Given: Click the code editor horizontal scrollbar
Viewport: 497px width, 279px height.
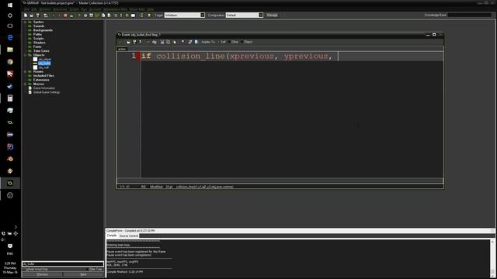Looking at the screenshot, I should [x=280, y=181].
